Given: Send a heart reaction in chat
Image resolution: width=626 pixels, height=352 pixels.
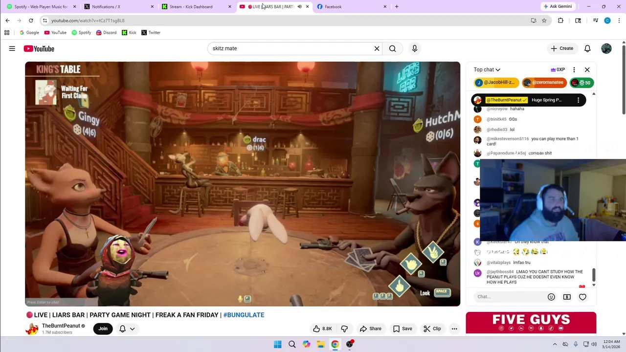Looking at the screenshot, I should click(582, 297).
